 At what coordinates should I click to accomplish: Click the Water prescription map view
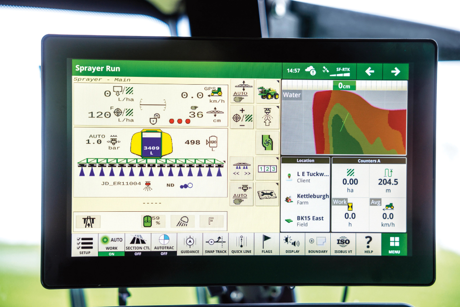pos(344,122)
